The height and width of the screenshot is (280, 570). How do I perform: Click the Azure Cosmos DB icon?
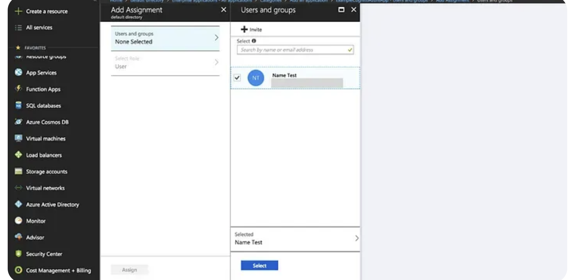click(19, 122)
